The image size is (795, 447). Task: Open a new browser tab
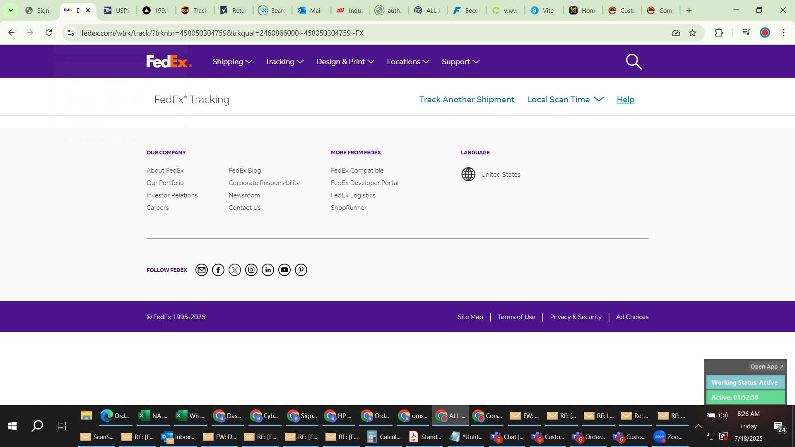(689, 10)
